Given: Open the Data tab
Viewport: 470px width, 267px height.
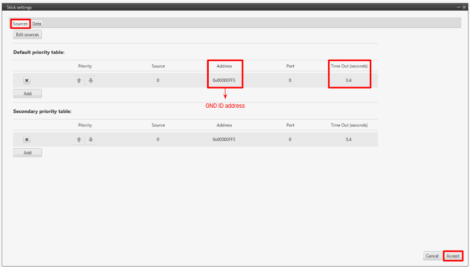Looking at the screenshot, I should 37,24.
